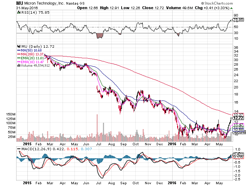Click the blue 10.68 tag on the price axis
The image size is (246, 186).
click(238, 129)
